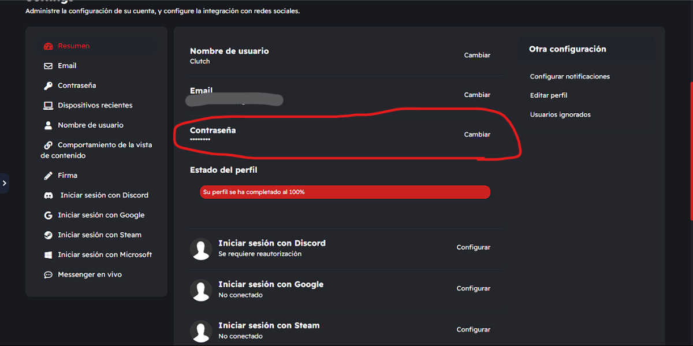Open Dispositivos recientes laptop icon
This screenshot has width=693, height=346.
point(49,105)
